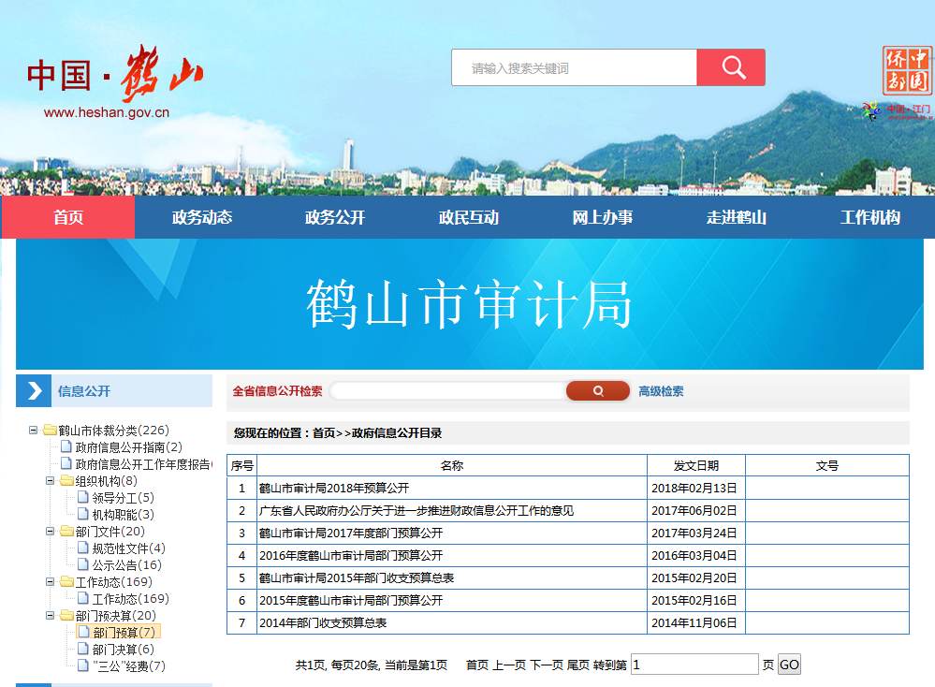Click the 中国·鹤山 site logo
The width and height of the screenshot is (935, 687).
pyautogui.click(x=112, y=77)
